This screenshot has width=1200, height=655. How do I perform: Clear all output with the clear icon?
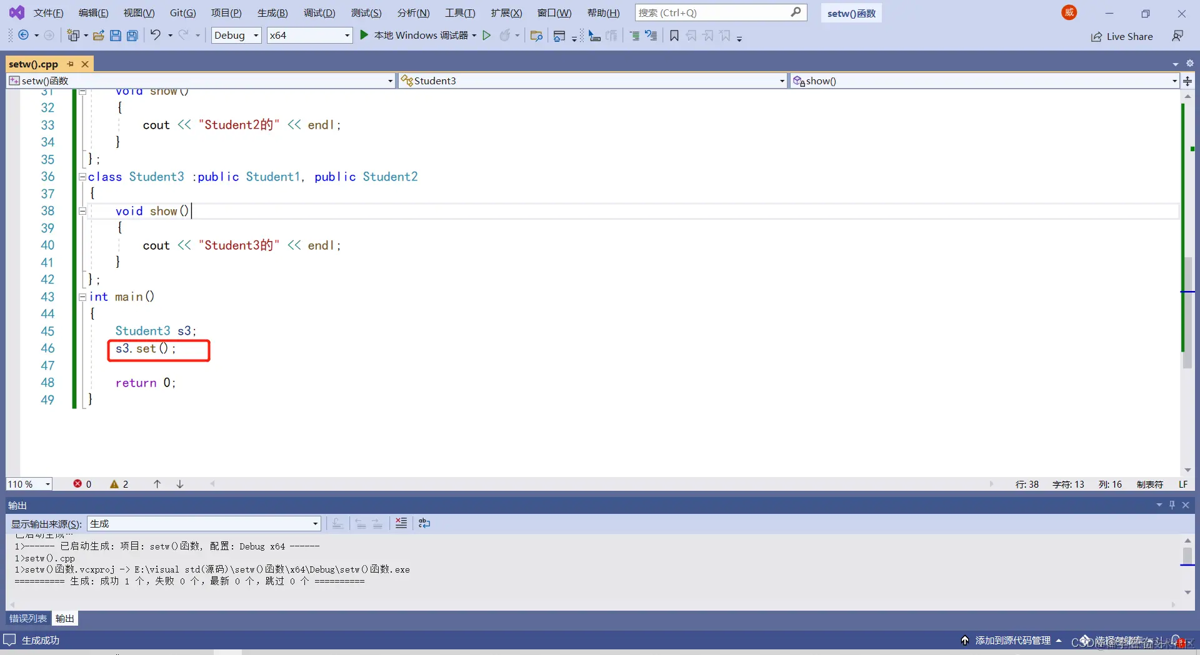pos(401,523)
